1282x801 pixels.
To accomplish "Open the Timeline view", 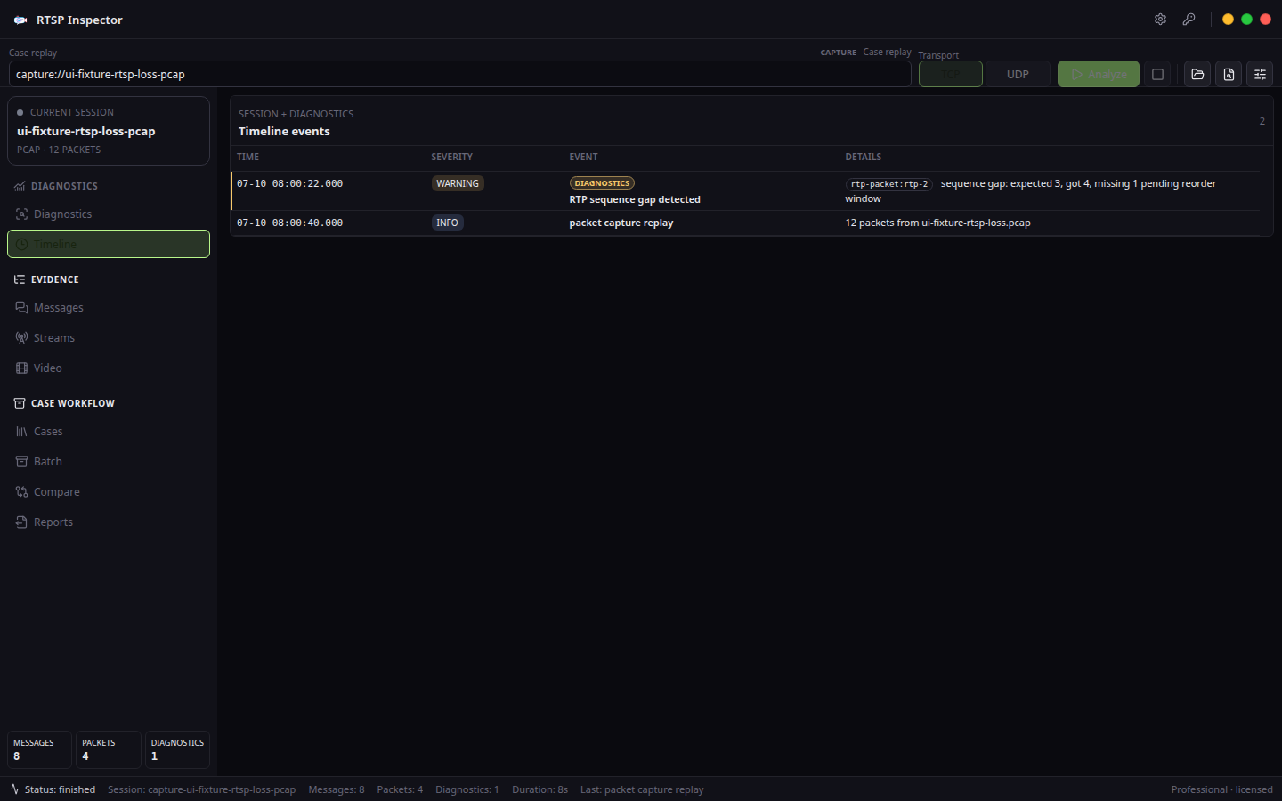I will tap(109, 244).
